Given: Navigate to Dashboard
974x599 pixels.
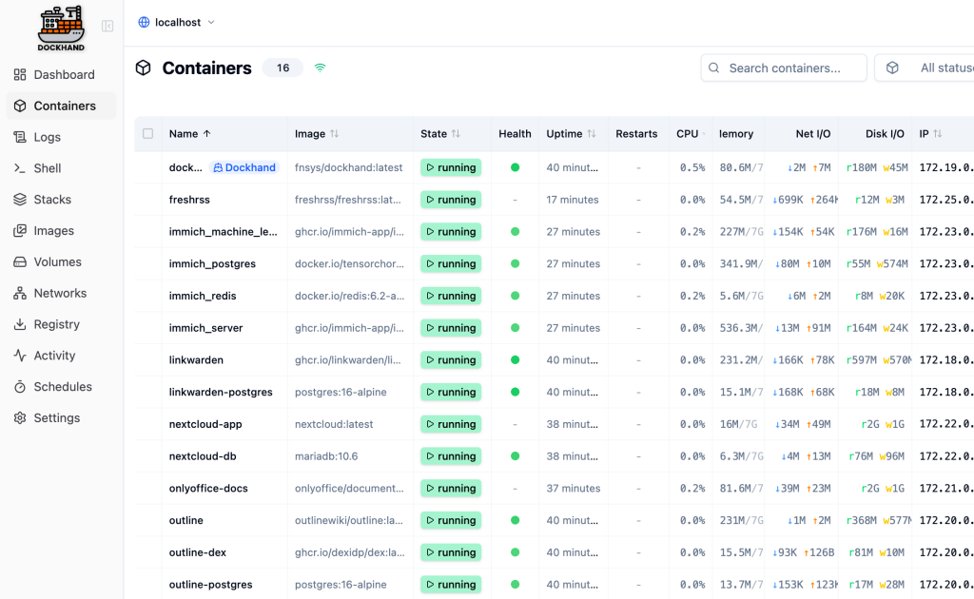Looking at the screenshot, I should (x=64, y=74).
